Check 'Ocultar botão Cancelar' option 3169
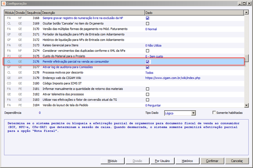253x168 pixels. (147, 23)
